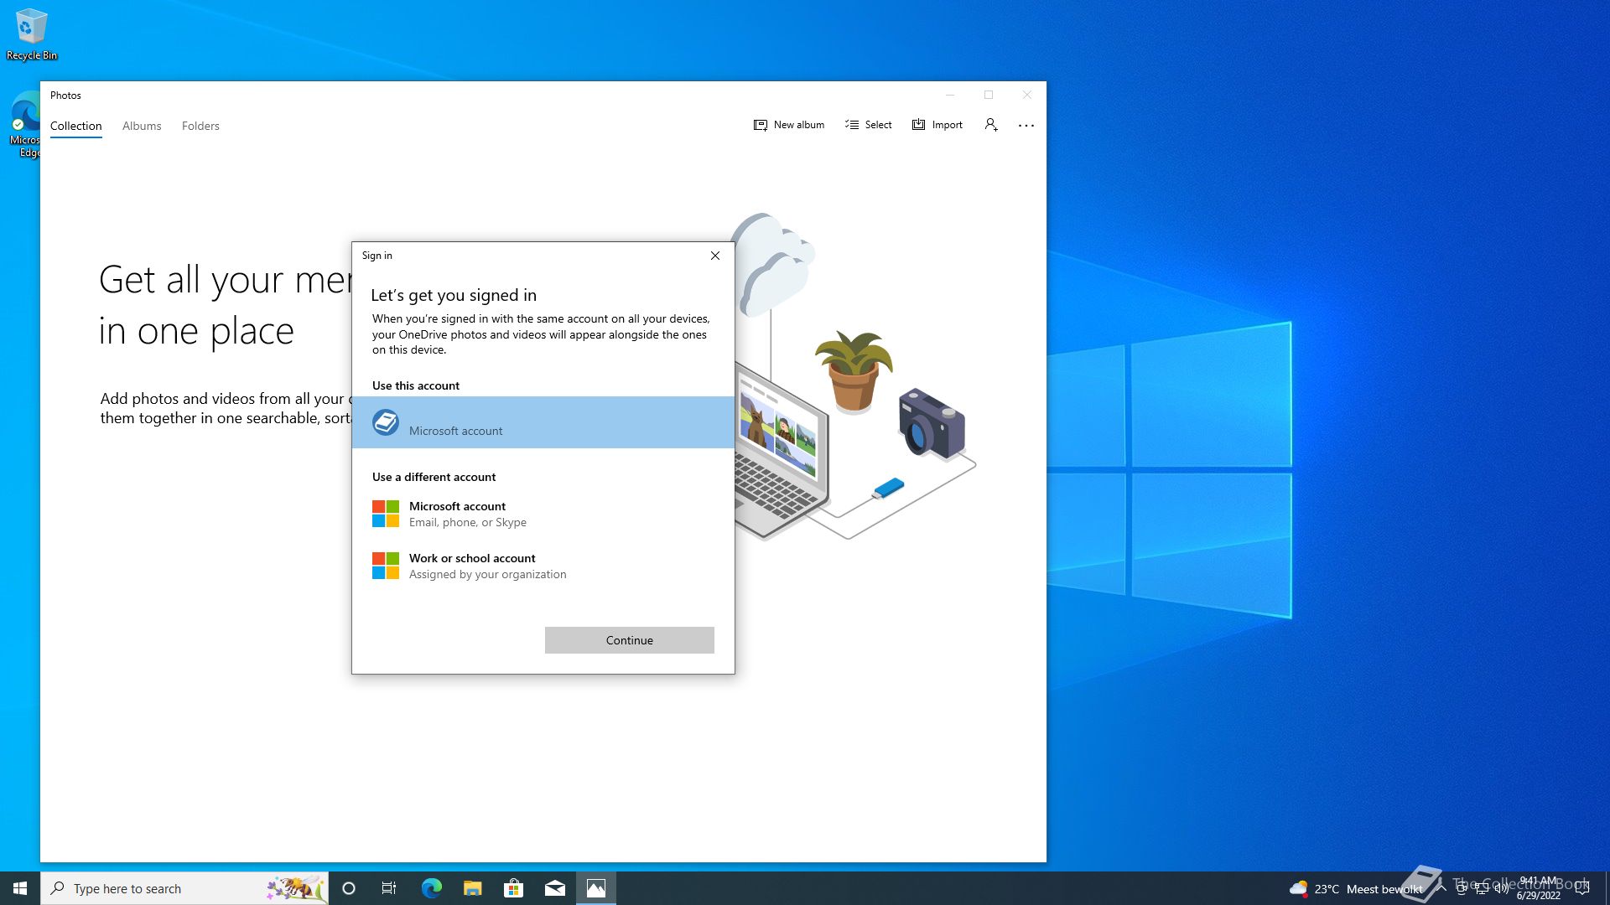Click the taskbar search box
Image resolution: width=1610 pixels, height=905 pixels.
pos(184,888)
